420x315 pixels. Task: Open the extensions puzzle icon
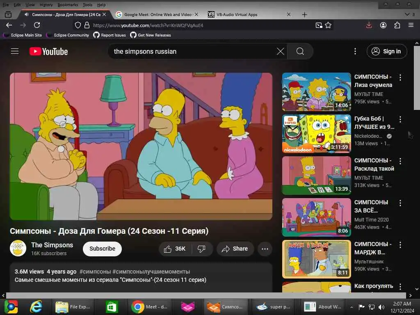point(397,25)
